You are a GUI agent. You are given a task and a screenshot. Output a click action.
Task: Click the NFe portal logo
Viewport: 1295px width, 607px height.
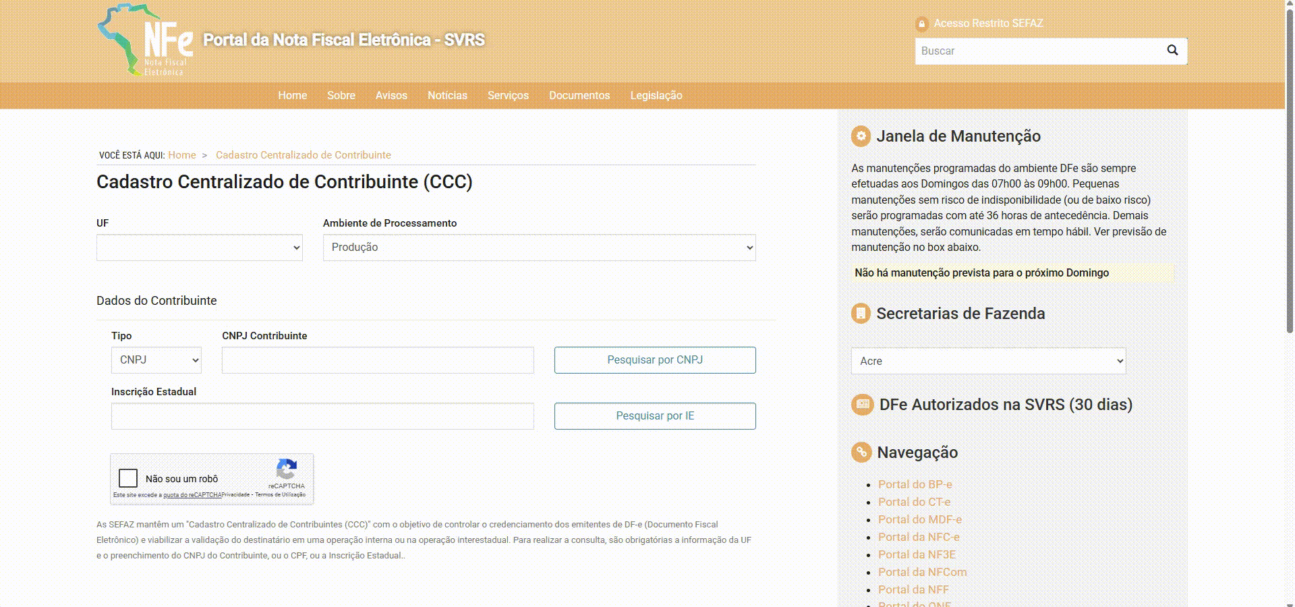click(146, 40)
